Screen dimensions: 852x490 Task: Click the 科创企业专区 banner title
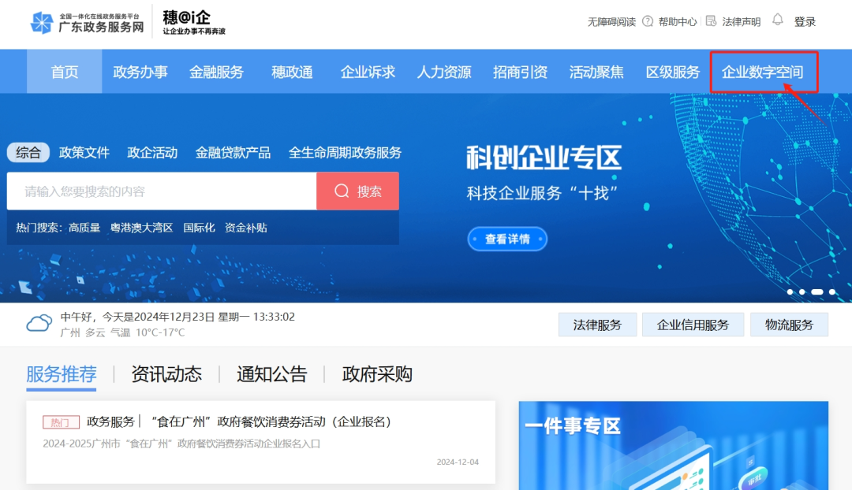[544, 158]
